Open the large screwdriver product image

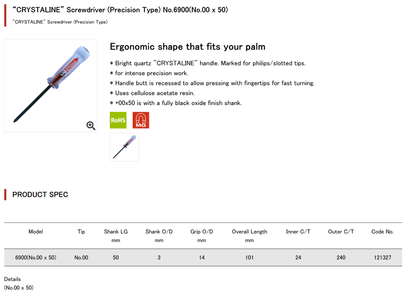coord(51,85)
